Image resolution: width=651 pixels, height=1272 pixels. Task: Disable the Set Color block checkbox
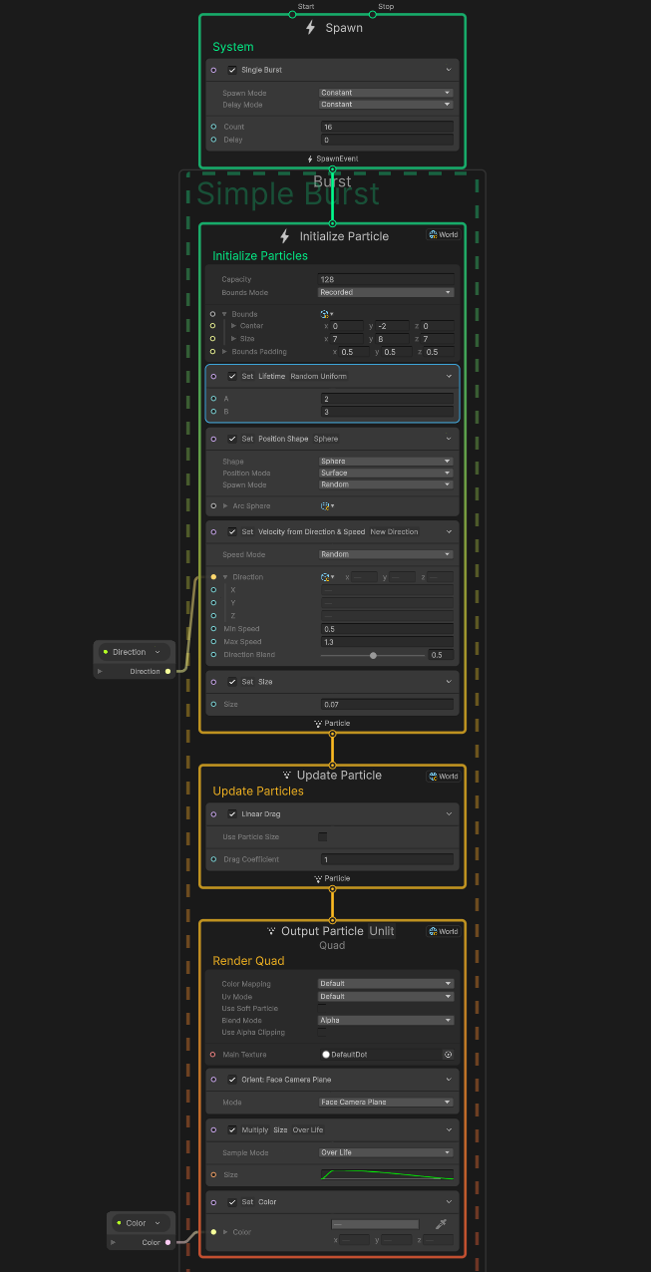pyautogui.click(x=232, y=1202)
